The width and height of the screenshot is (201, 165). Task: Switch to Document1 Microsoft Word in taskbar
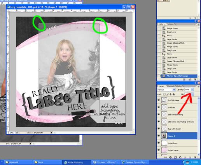106,162
